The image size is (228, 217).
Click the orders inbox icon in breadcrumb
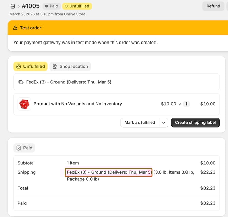(13, 6)
